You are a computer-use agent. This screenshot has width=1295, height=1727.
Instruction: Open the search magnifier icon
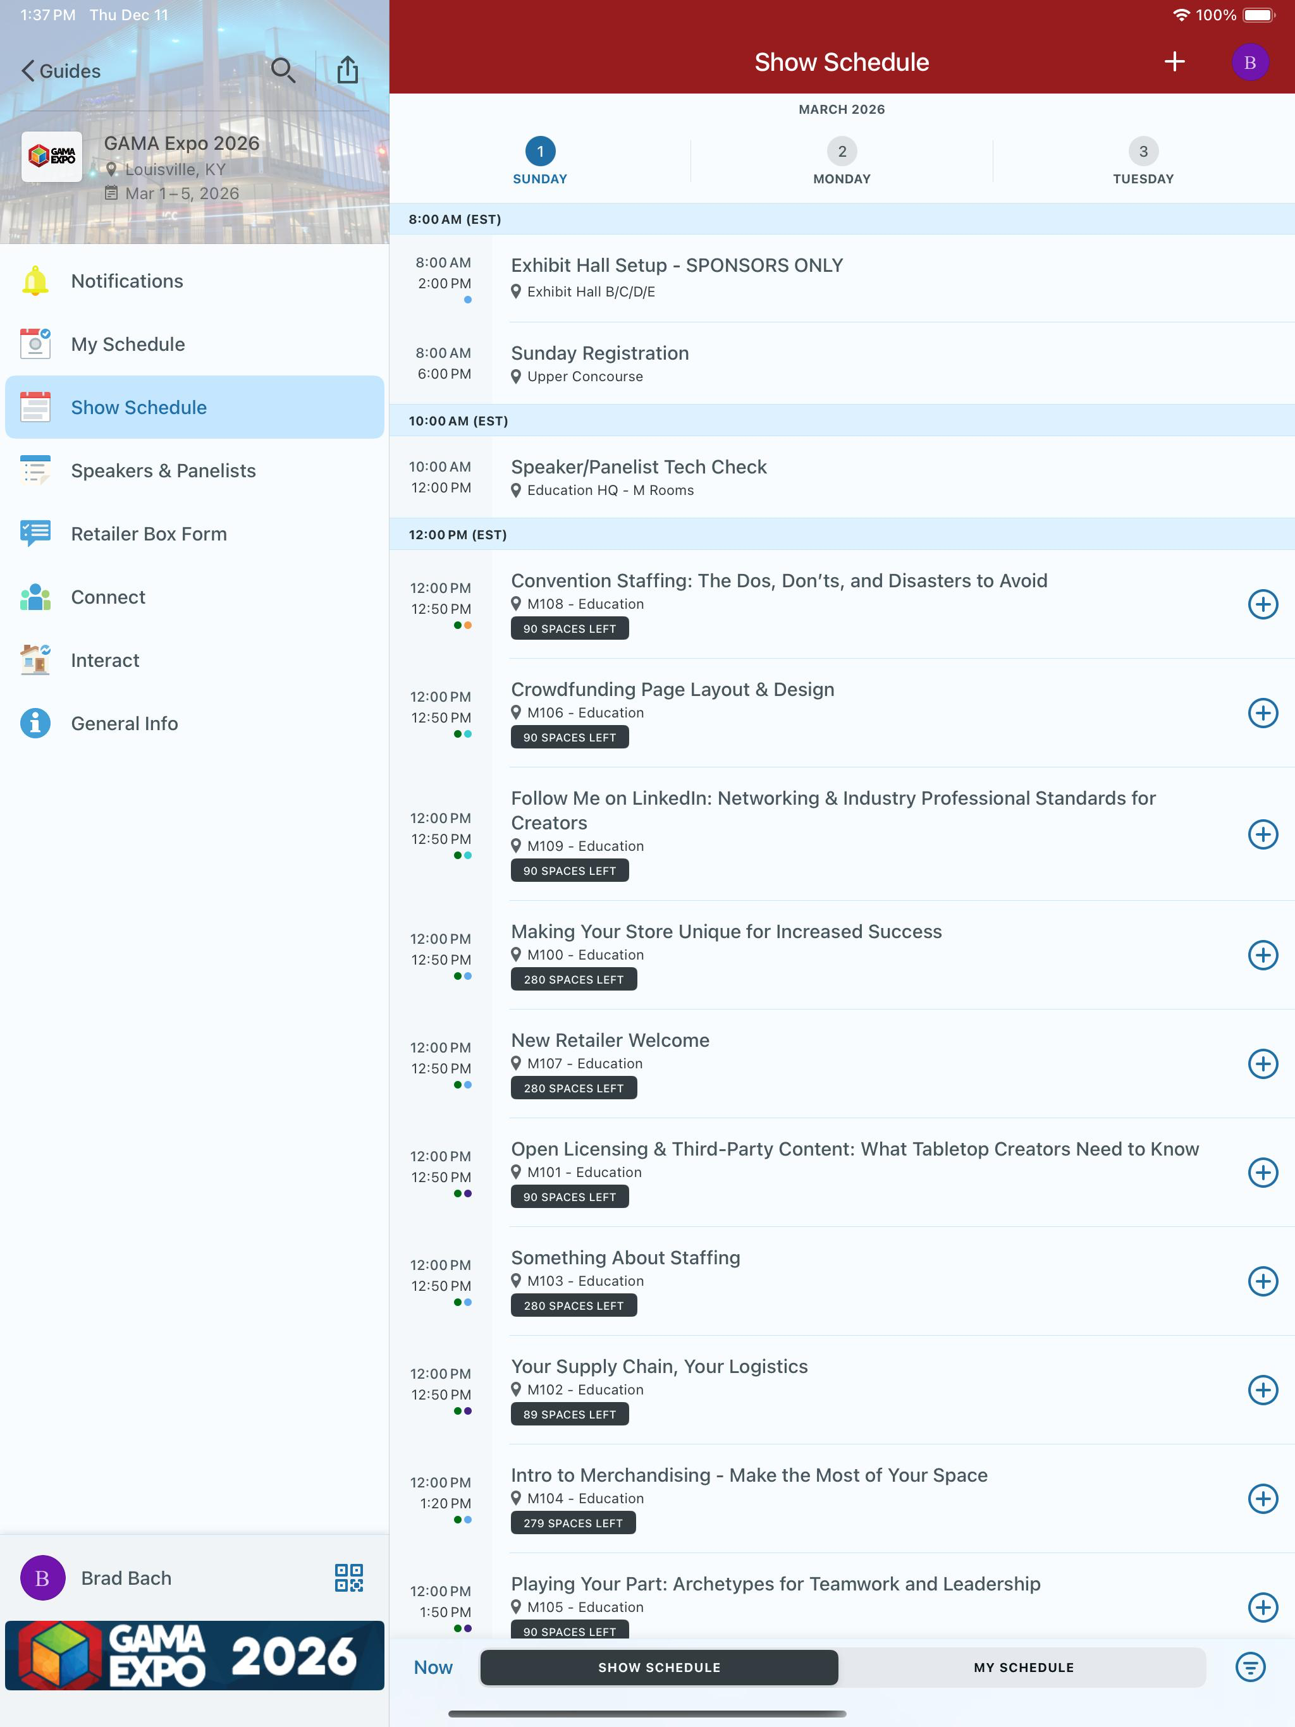coord(283,70)
